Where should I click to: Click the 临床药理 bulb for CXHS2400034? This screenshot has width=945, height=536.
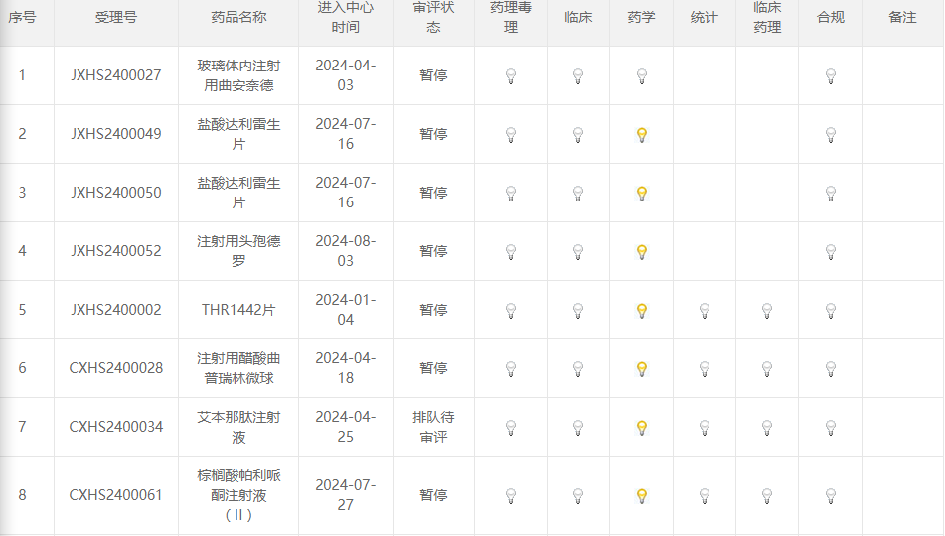point(767,427)
